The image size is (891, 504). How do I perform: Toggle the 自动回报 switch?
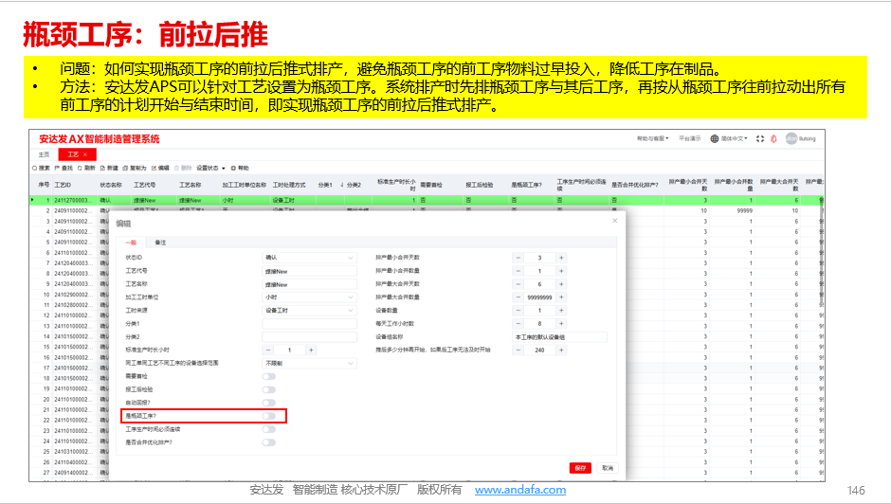[269, 403]
